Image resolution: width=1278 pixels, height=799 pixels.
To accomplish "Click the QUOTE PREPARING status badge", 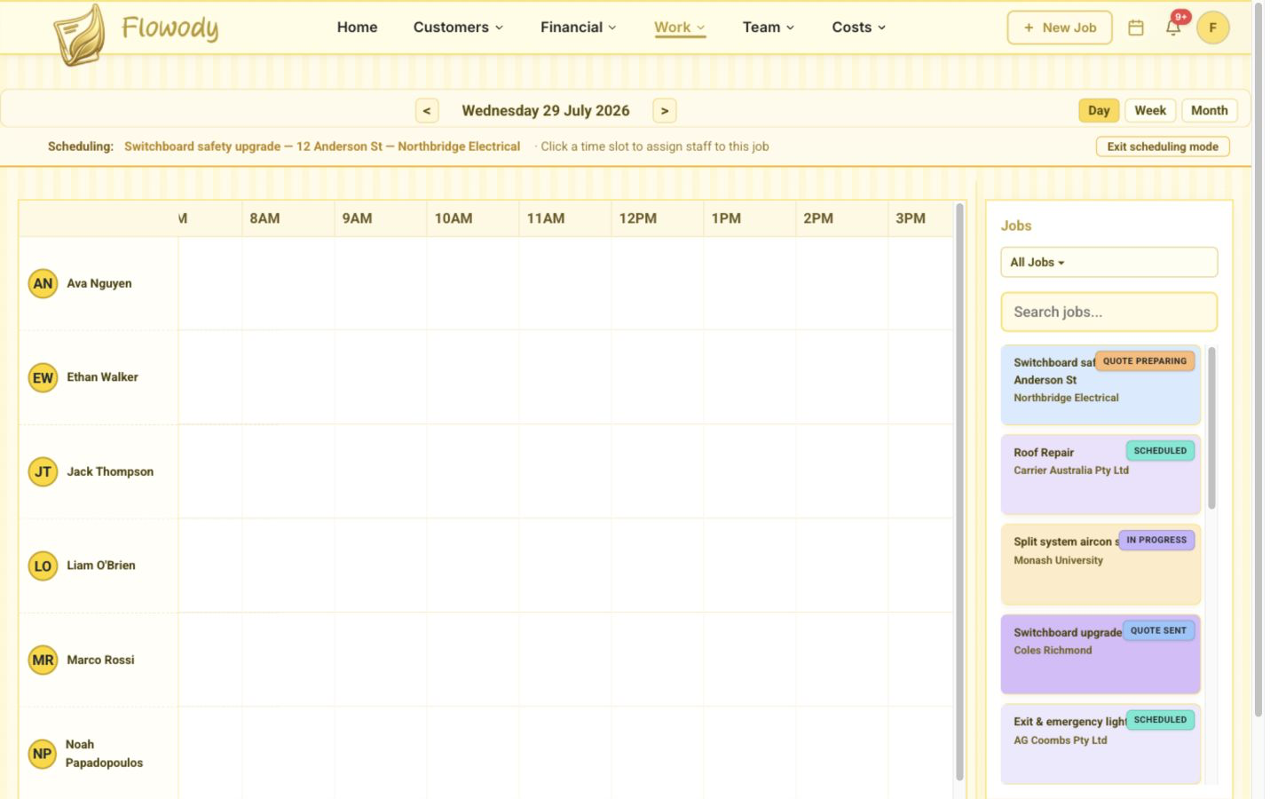I will pyautogui.click(x=1144, y=361).
